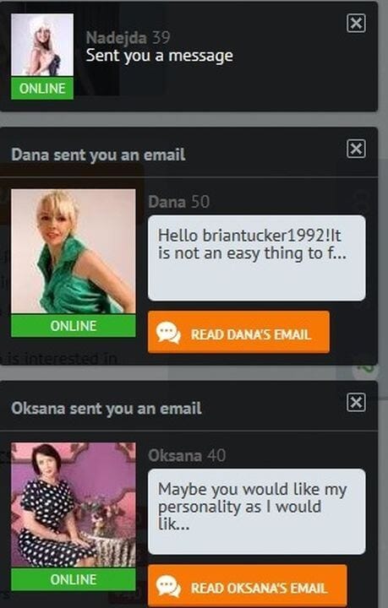Click the chat bubble icon on Oksana's button

[168, 587]
